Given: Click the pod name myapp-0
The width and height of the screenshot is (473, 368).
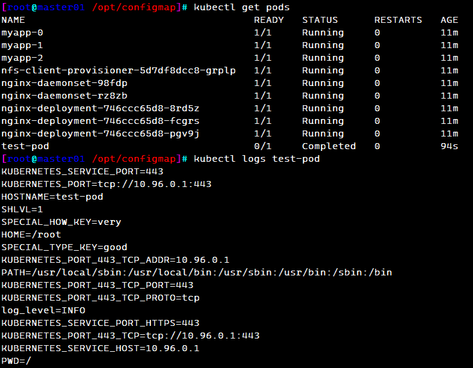Looking at the screenshot, I should [x=22, y=32].
